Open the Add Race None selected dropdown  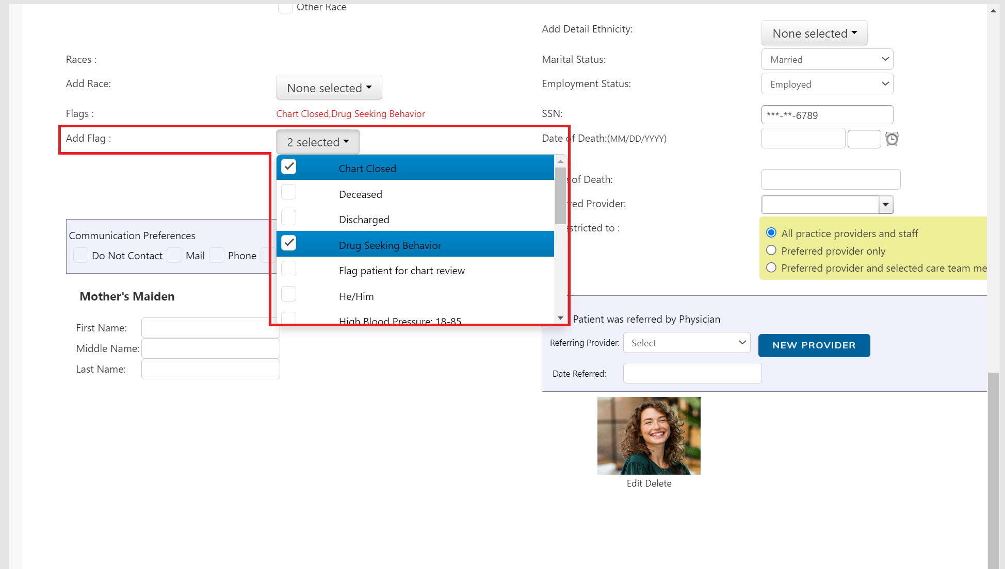click(x=329, y=87)
